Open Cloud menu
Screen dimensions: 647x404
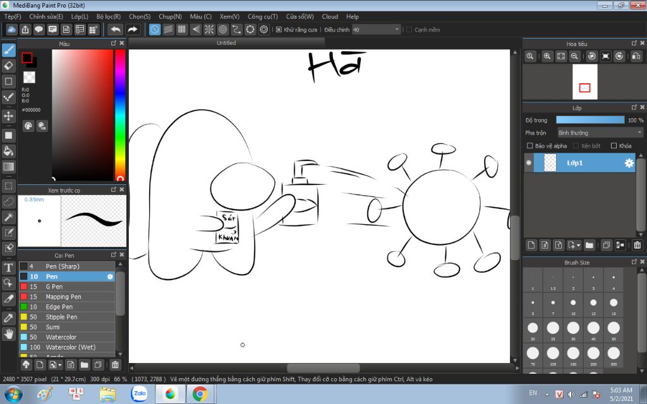330,16
